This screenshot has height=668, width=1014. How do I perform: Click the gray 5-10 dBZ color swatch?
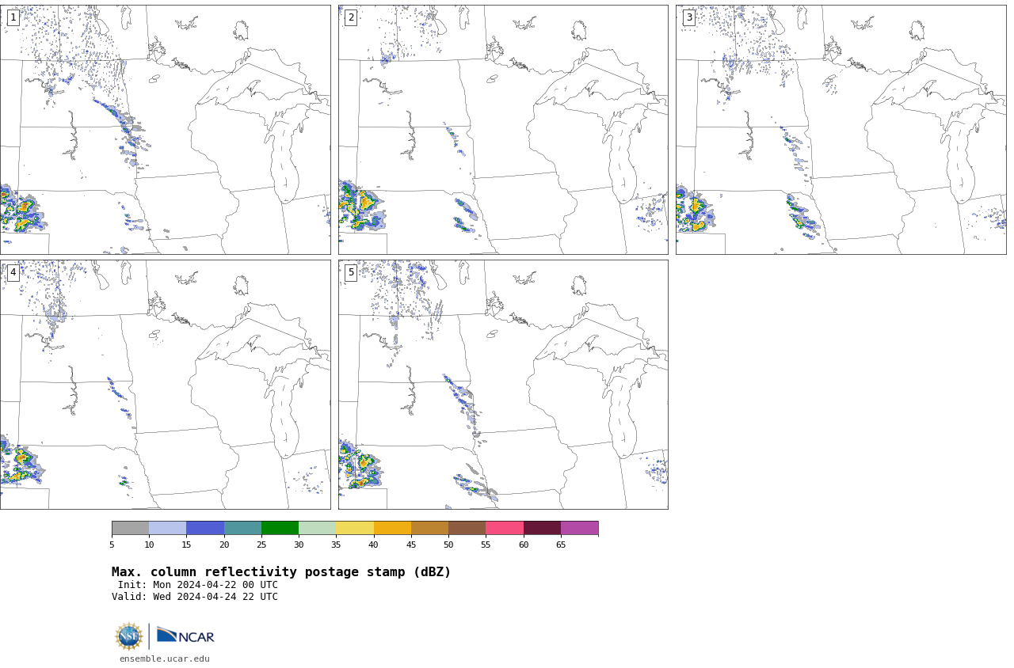click(130, 528)
